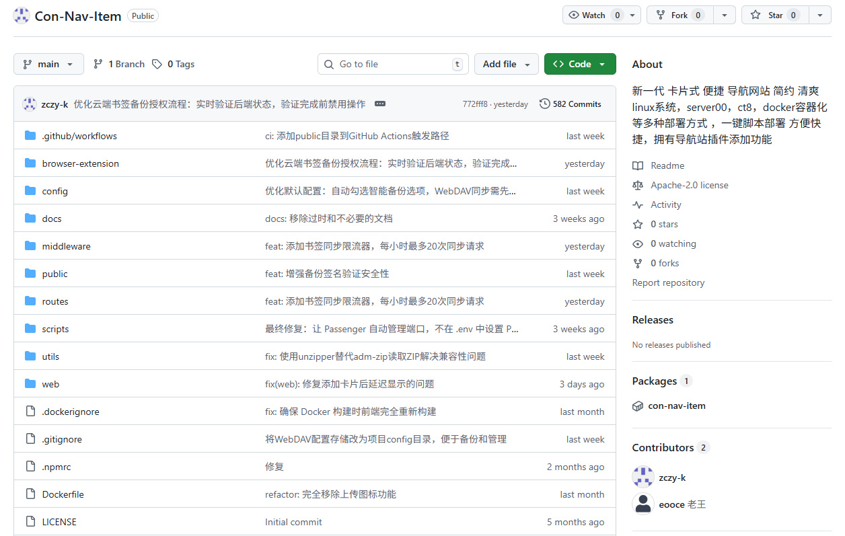This screenshot has width=845, height=536.
Task: Open the middleware folder name
Action: [67, 246]
